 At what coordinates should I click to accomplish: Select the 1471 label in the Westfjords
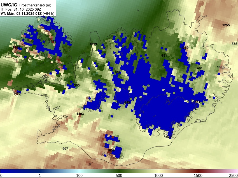point(53,42)
